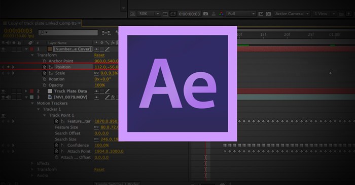Open the Show Channel RGB icon
This screenshot has height=185, width=355.
(221, 14)
